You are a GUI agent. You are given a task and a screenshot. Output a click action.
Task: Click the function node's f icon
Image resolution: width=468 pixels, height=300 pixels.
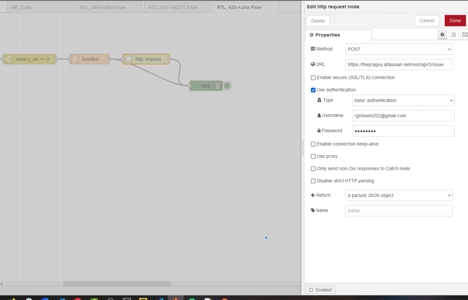point(75,59)
